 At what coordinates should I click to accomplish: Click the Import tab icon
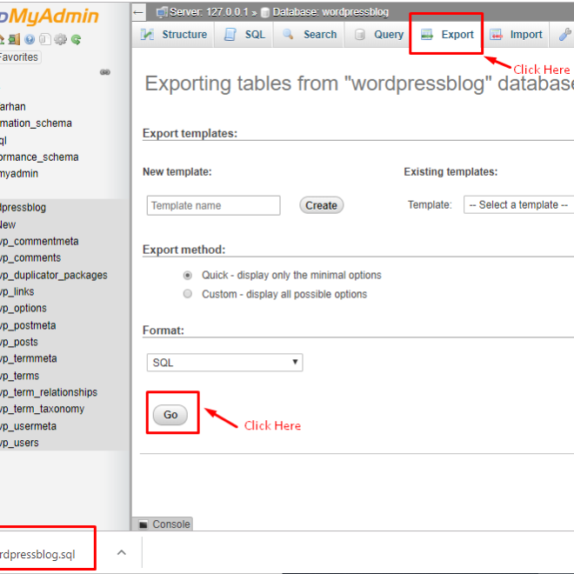pos(496,35)
